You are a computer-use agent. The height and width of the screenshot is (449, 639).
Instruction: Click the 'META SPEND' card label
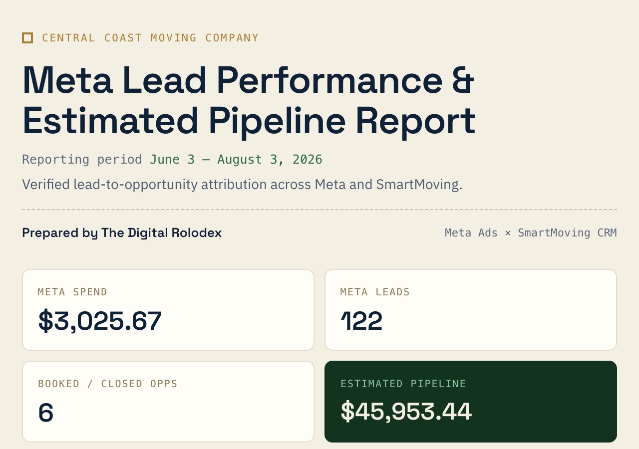point(73,292)
